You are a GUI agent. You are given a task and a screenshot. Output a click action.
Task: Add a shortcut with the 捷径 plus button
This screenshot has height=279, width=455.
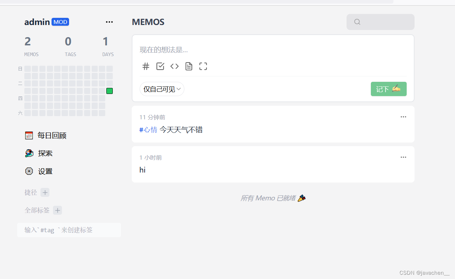click(45, 192)
